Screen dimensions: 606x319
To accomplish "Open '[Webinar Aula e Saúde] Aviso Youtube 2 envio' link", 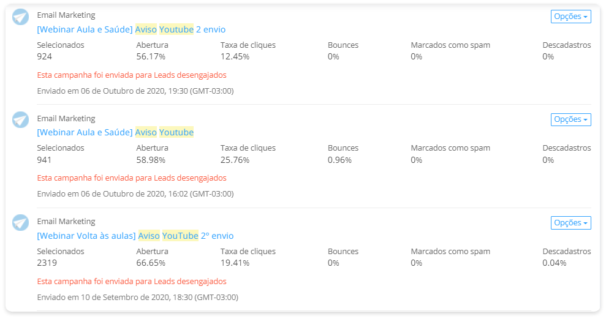I will click(131, 29).
